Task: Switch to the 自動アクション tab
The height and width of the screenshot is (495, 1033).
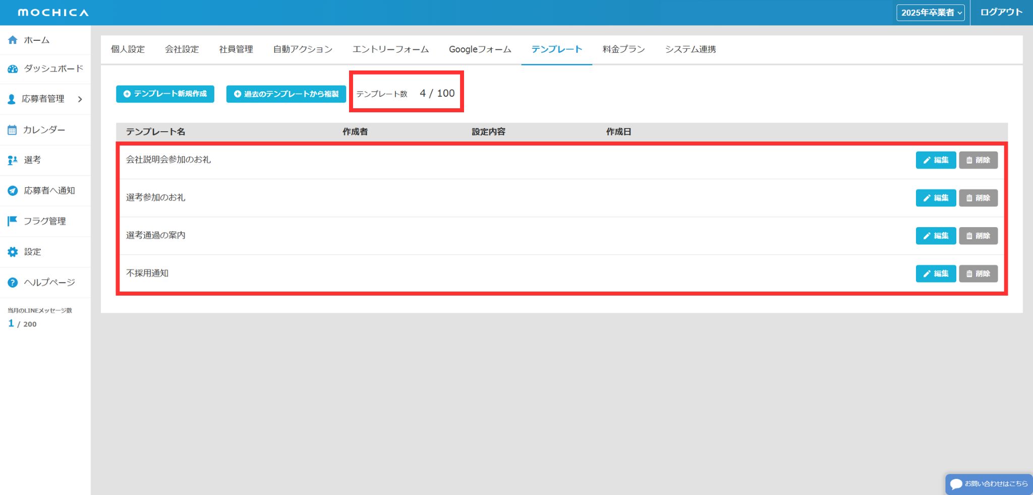Action: click(x=303, y=49)
